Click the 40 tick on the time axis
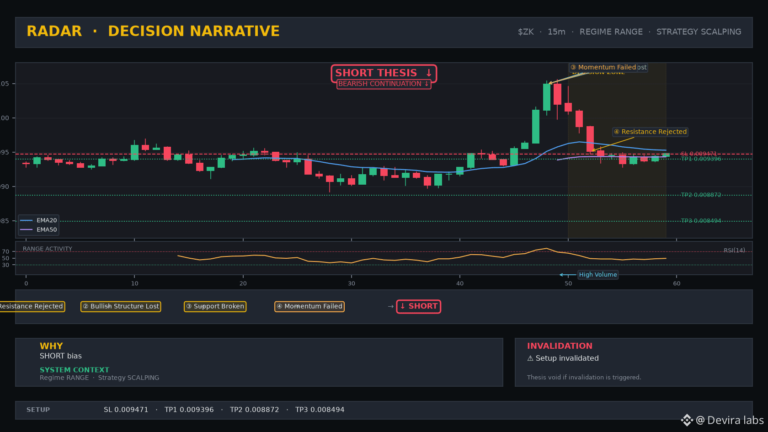This screenshot has width=768, height=432. click(x=460, y=283)
